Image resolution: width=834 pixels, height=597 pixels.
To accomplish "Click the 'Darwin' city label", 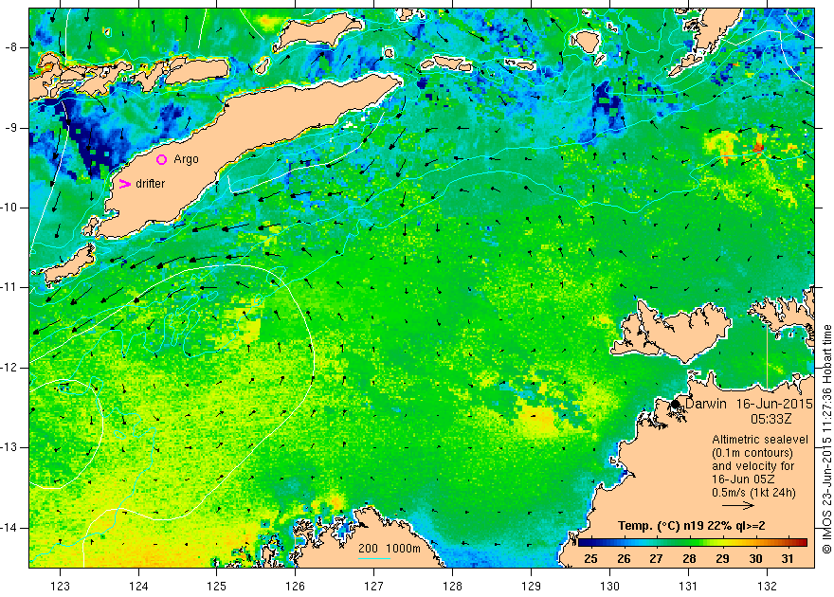I will pyautogui.click(x=706, y=404).
